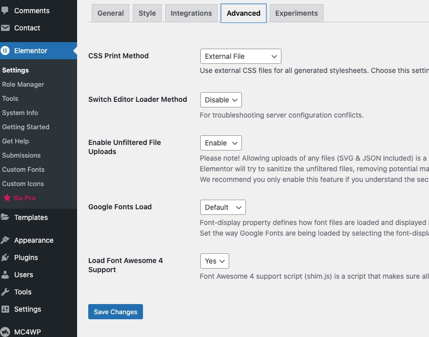Click the Plugins plug icon
The height and width of the screenshot is (337, 429).
tap(5, 257)
